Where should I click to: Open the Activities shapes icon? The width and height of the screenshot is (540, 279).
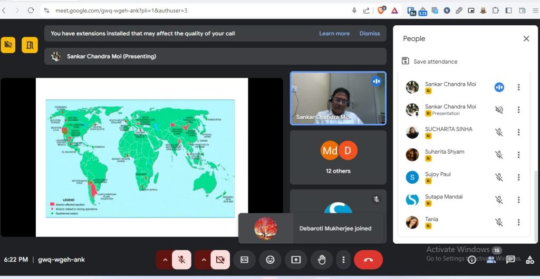click(529, 260)
